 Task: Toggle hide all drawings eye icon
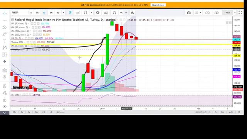pos(5,107)
